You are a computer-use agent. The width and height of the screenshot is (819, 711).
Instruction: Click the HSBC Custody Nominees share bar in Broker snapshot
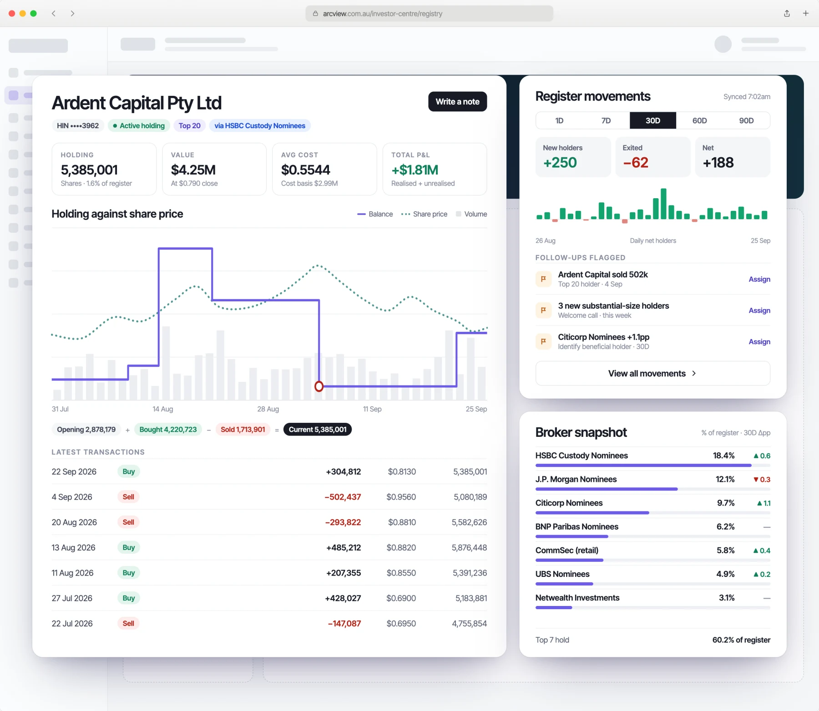pos(653,466)
